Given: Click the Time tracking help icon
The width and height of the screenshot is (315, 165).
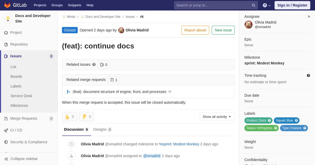Looking at the screenshot, I should [x=308, y=75].
